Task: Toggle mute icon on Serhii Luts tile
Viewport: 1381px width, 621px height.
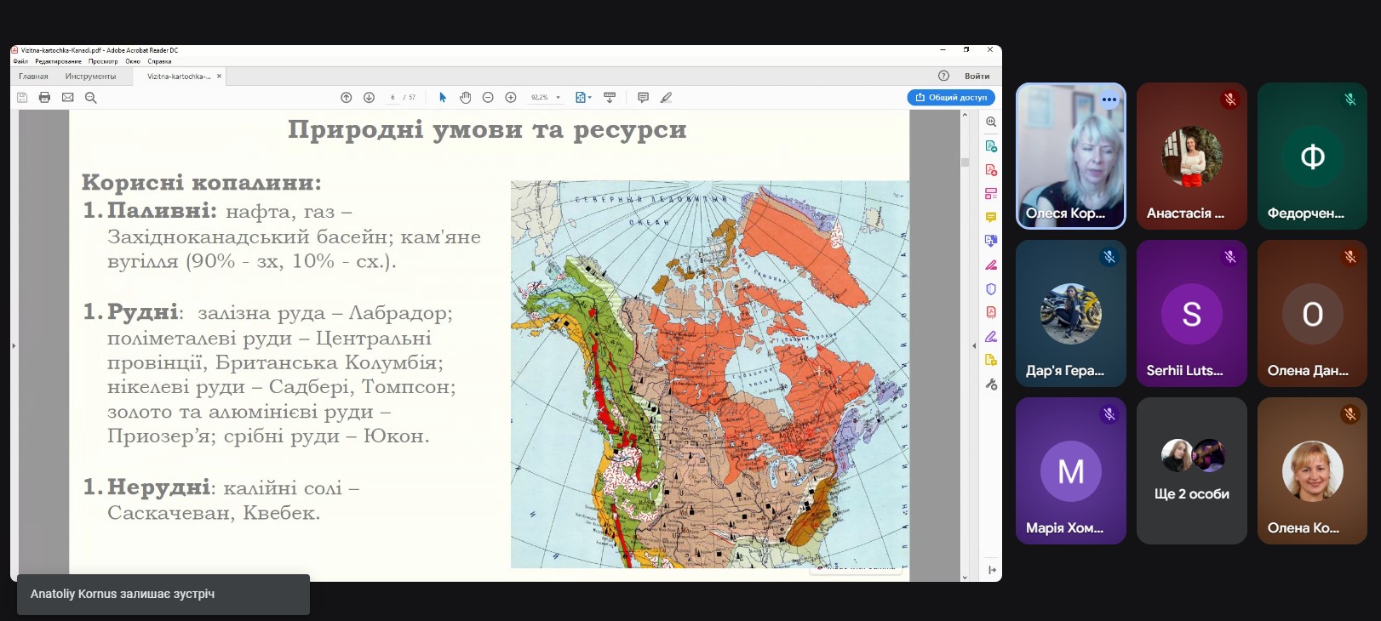Action: point(1229,256)
